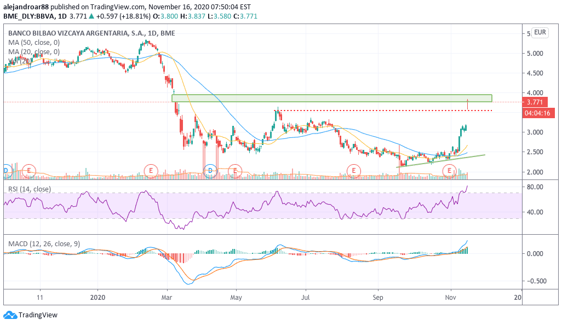Viewport: 562px width, 325px height.
Task: Click the Nov label on the time axis
Action: (x=451, y=298)
